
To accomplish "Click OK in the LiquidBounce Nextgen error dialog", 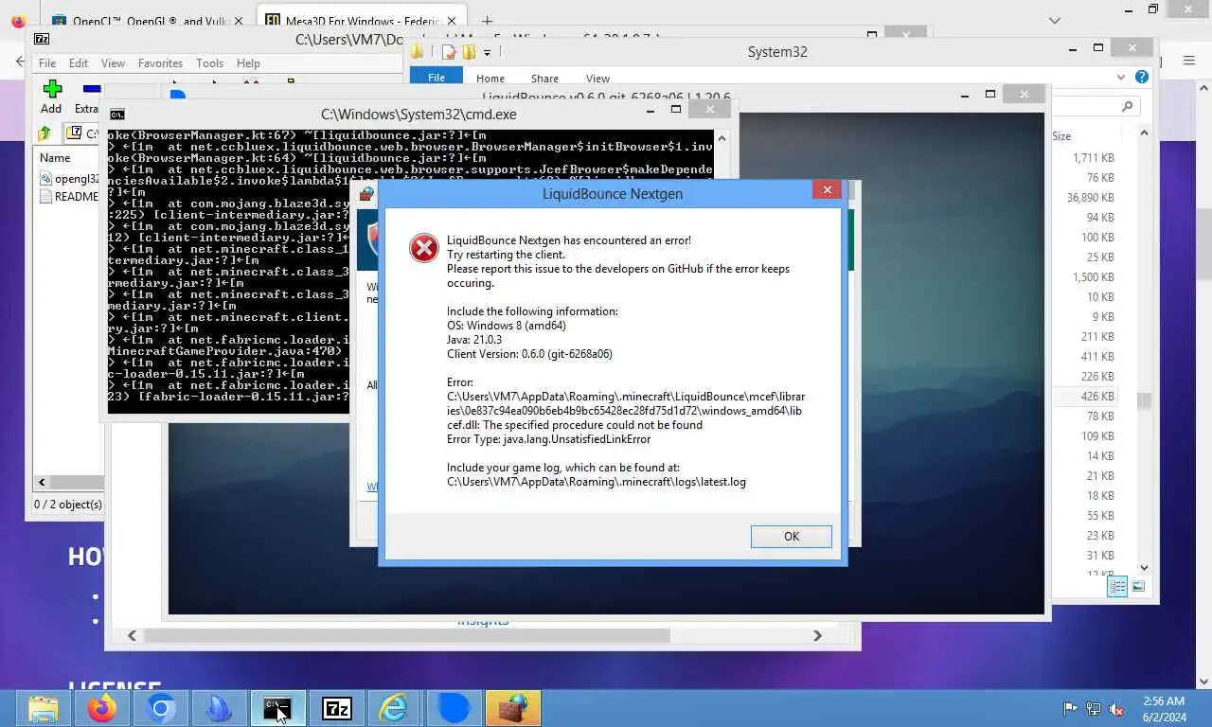I will click(791, 537).
